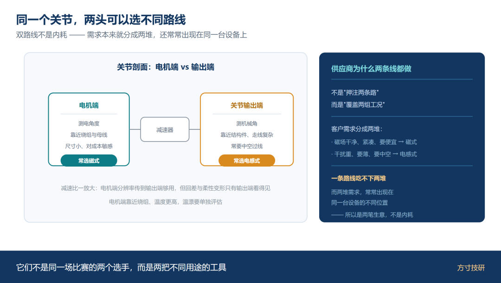Click the orange 常选电感式 pill
The width and height of the screenshot is (501, 283).
click(247, 161)
